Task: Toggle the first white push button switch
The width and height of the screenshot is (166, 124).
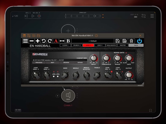Action: (54, 77)
